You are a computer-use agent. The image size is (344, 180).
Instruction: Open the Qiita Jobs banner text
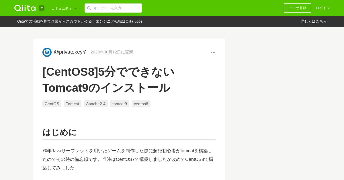pos(80,21)
